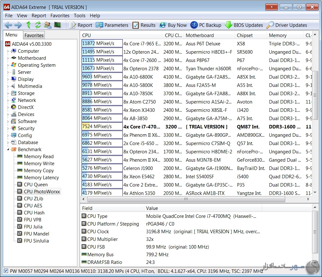Click the Buy Now globe icon
Viewport: 322px width, 277px height.
coord(163,25)
